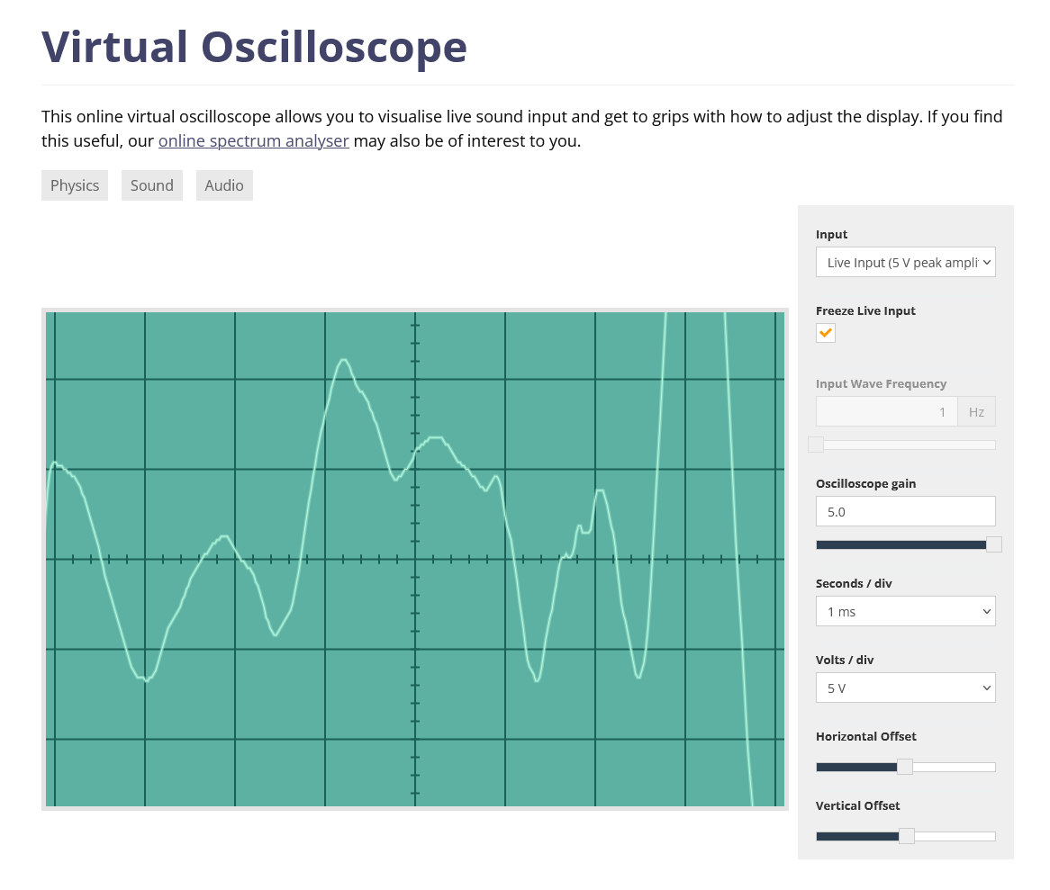Expand the Volts / div dropdown
Screen dimensions: 1050x890
coord(905,688)
